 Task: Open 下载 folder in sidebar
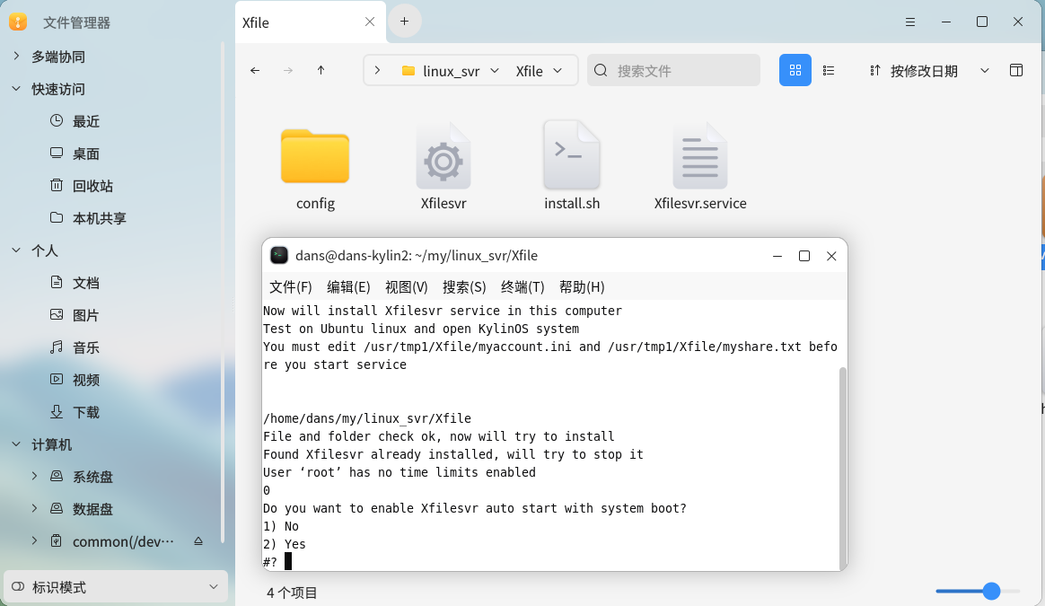(86, 412)
